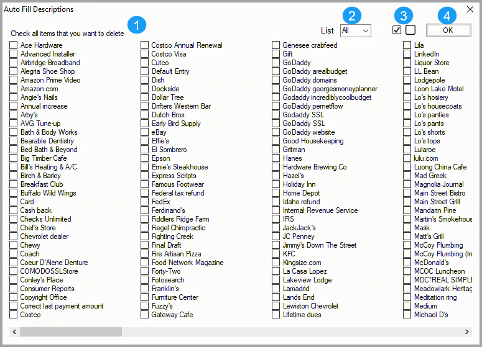Click the 'Internal Revenue Service' text
The width and height of the screenshot is (482, 347).
[x=320, y=210]
